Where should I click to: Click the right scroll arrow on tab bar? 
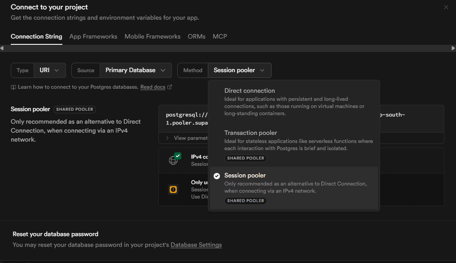453,48
